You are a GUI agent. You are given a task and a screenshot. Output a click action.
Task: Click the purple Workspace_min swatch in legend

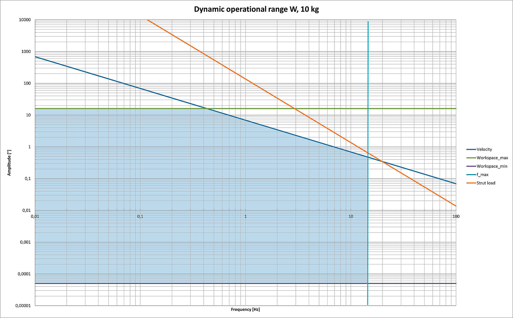point(471,166)
